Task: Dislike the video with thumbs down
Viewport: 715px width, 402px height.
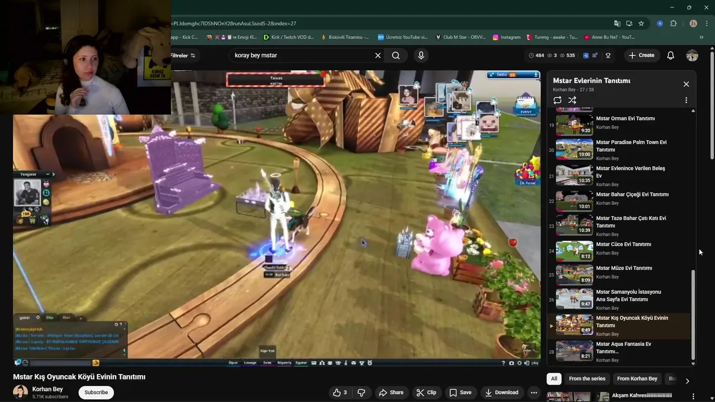Action: (x=361, y=393)
